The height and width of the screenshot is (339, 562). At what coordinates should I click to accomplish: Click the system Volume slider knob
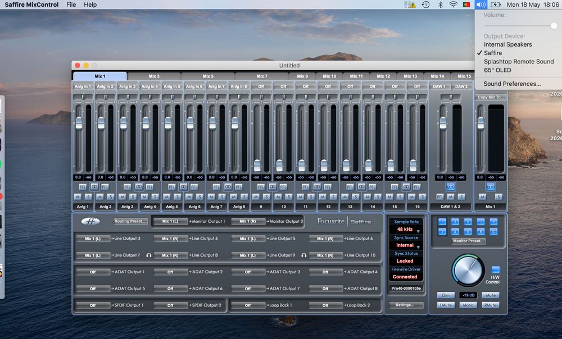554,26
